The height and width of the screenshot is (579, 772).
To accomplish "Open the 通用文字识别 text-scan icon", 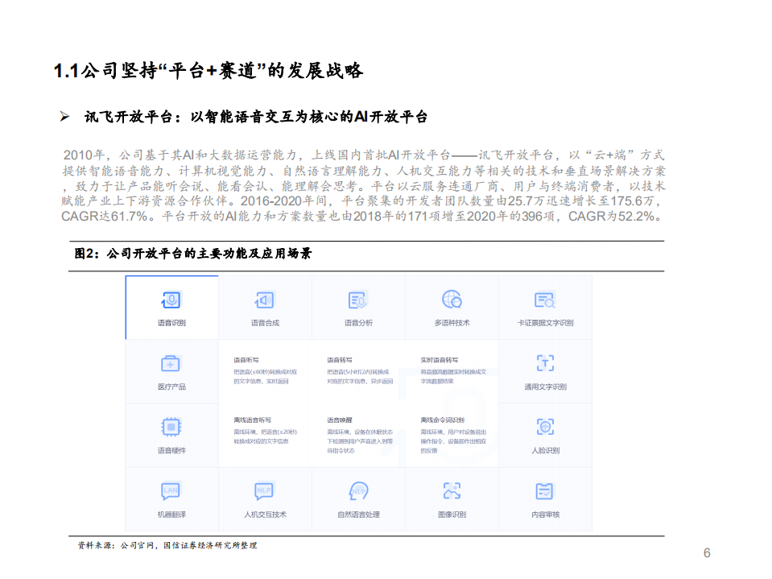I will tap(545, 363).
